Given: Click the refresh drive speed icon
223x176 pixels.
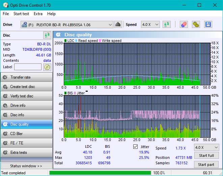Looking at the screenshot, I should tap(167, 25).
